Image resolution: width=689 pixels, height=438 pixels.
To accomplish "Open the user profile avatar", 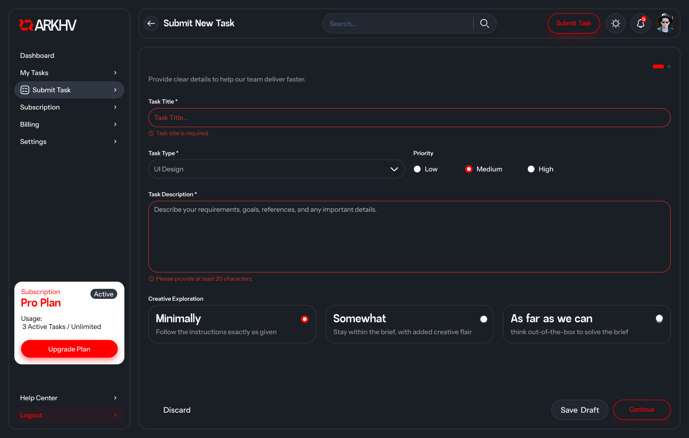I will tap(665, 23).
